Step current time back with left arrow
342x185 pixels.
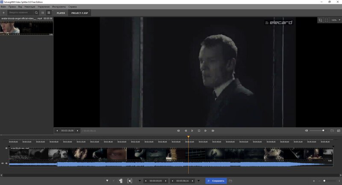pos(57,131)
